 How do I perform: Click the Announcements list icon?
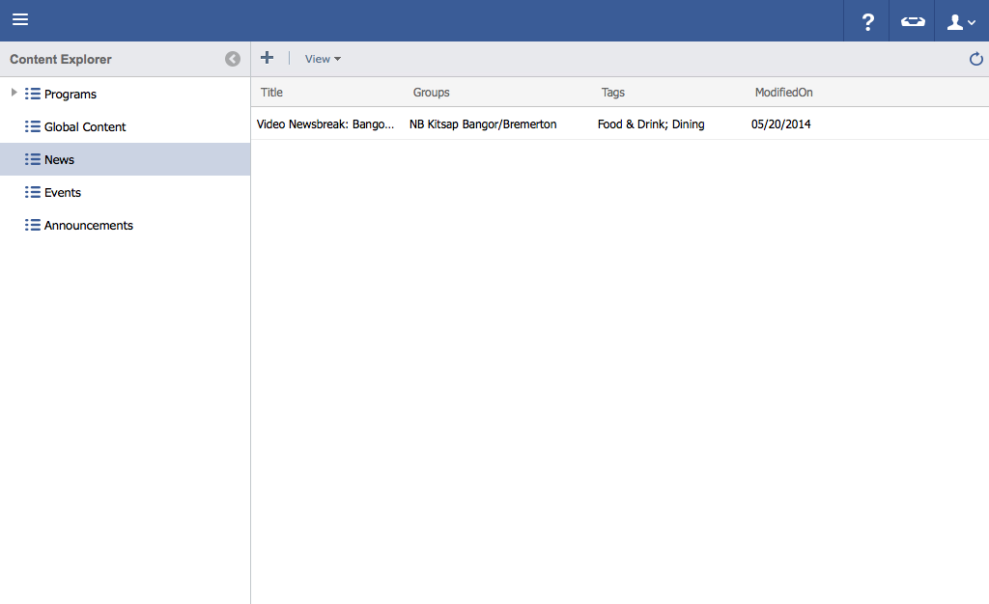coord(32,226)
